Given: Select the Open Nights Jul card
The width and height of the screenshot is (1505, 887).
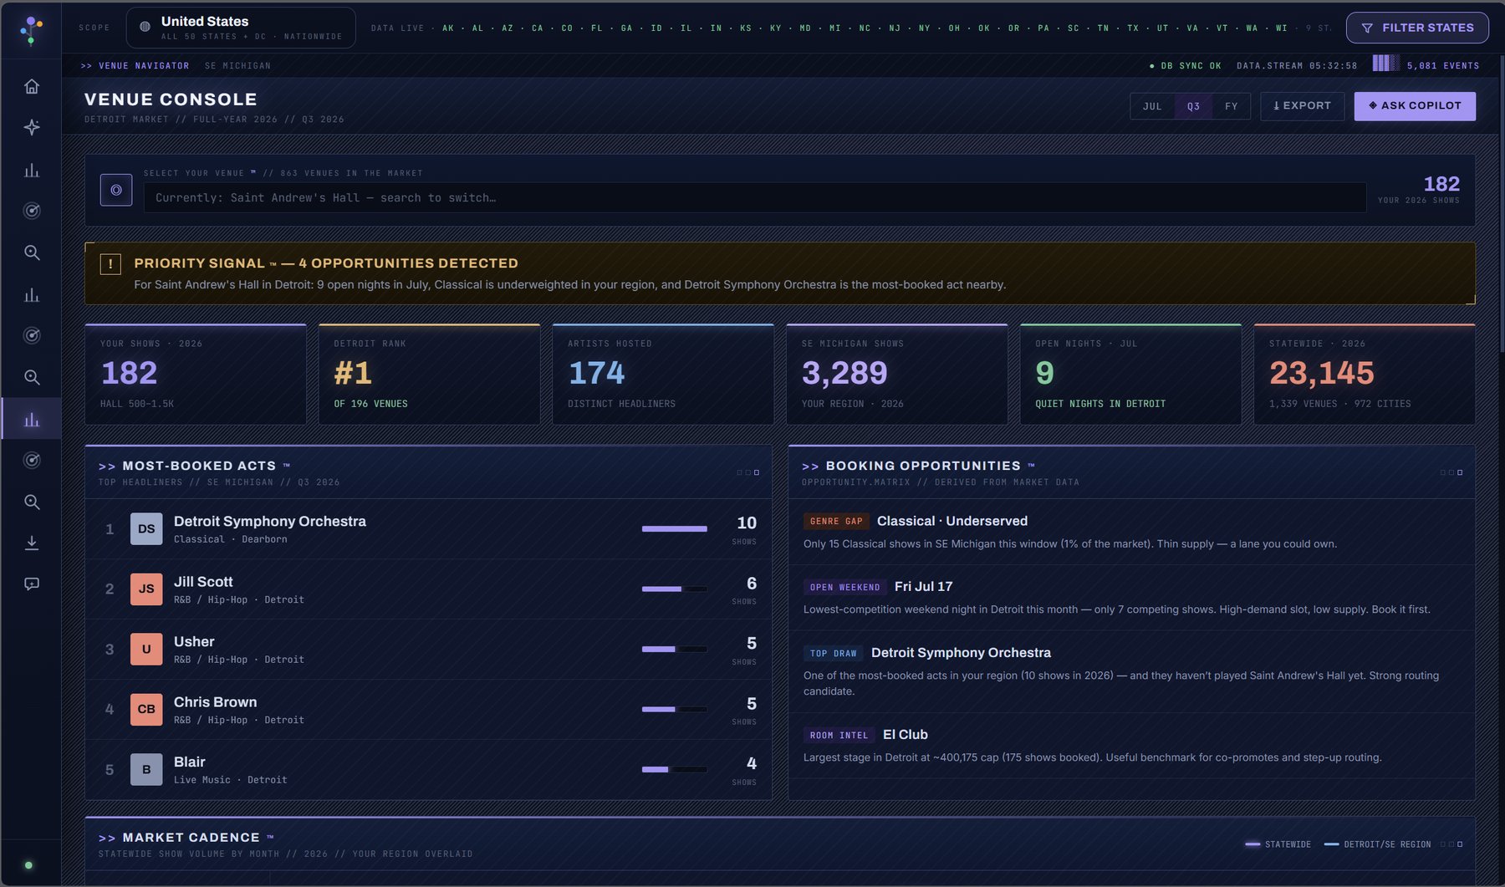Looking at the screenshot, I should [x=1130, y=375].
